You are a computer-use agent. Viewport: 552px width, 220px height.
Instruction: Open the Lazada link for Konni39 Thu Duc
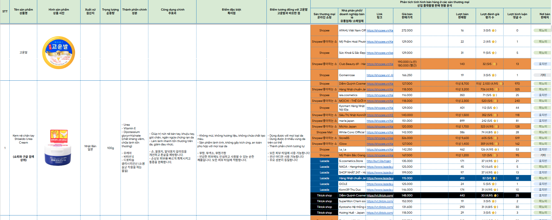tap(380, 190)
